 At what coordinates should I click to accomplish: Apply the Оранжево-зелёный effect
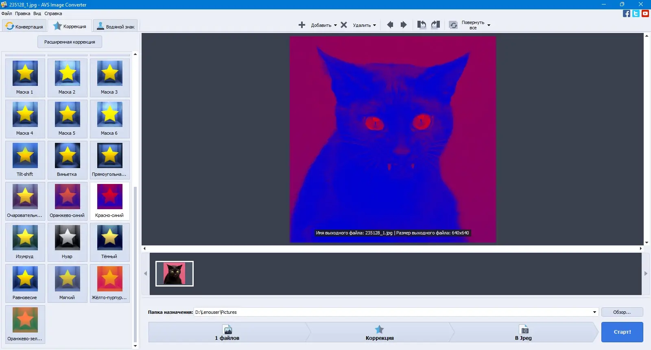tap(25, 324)
